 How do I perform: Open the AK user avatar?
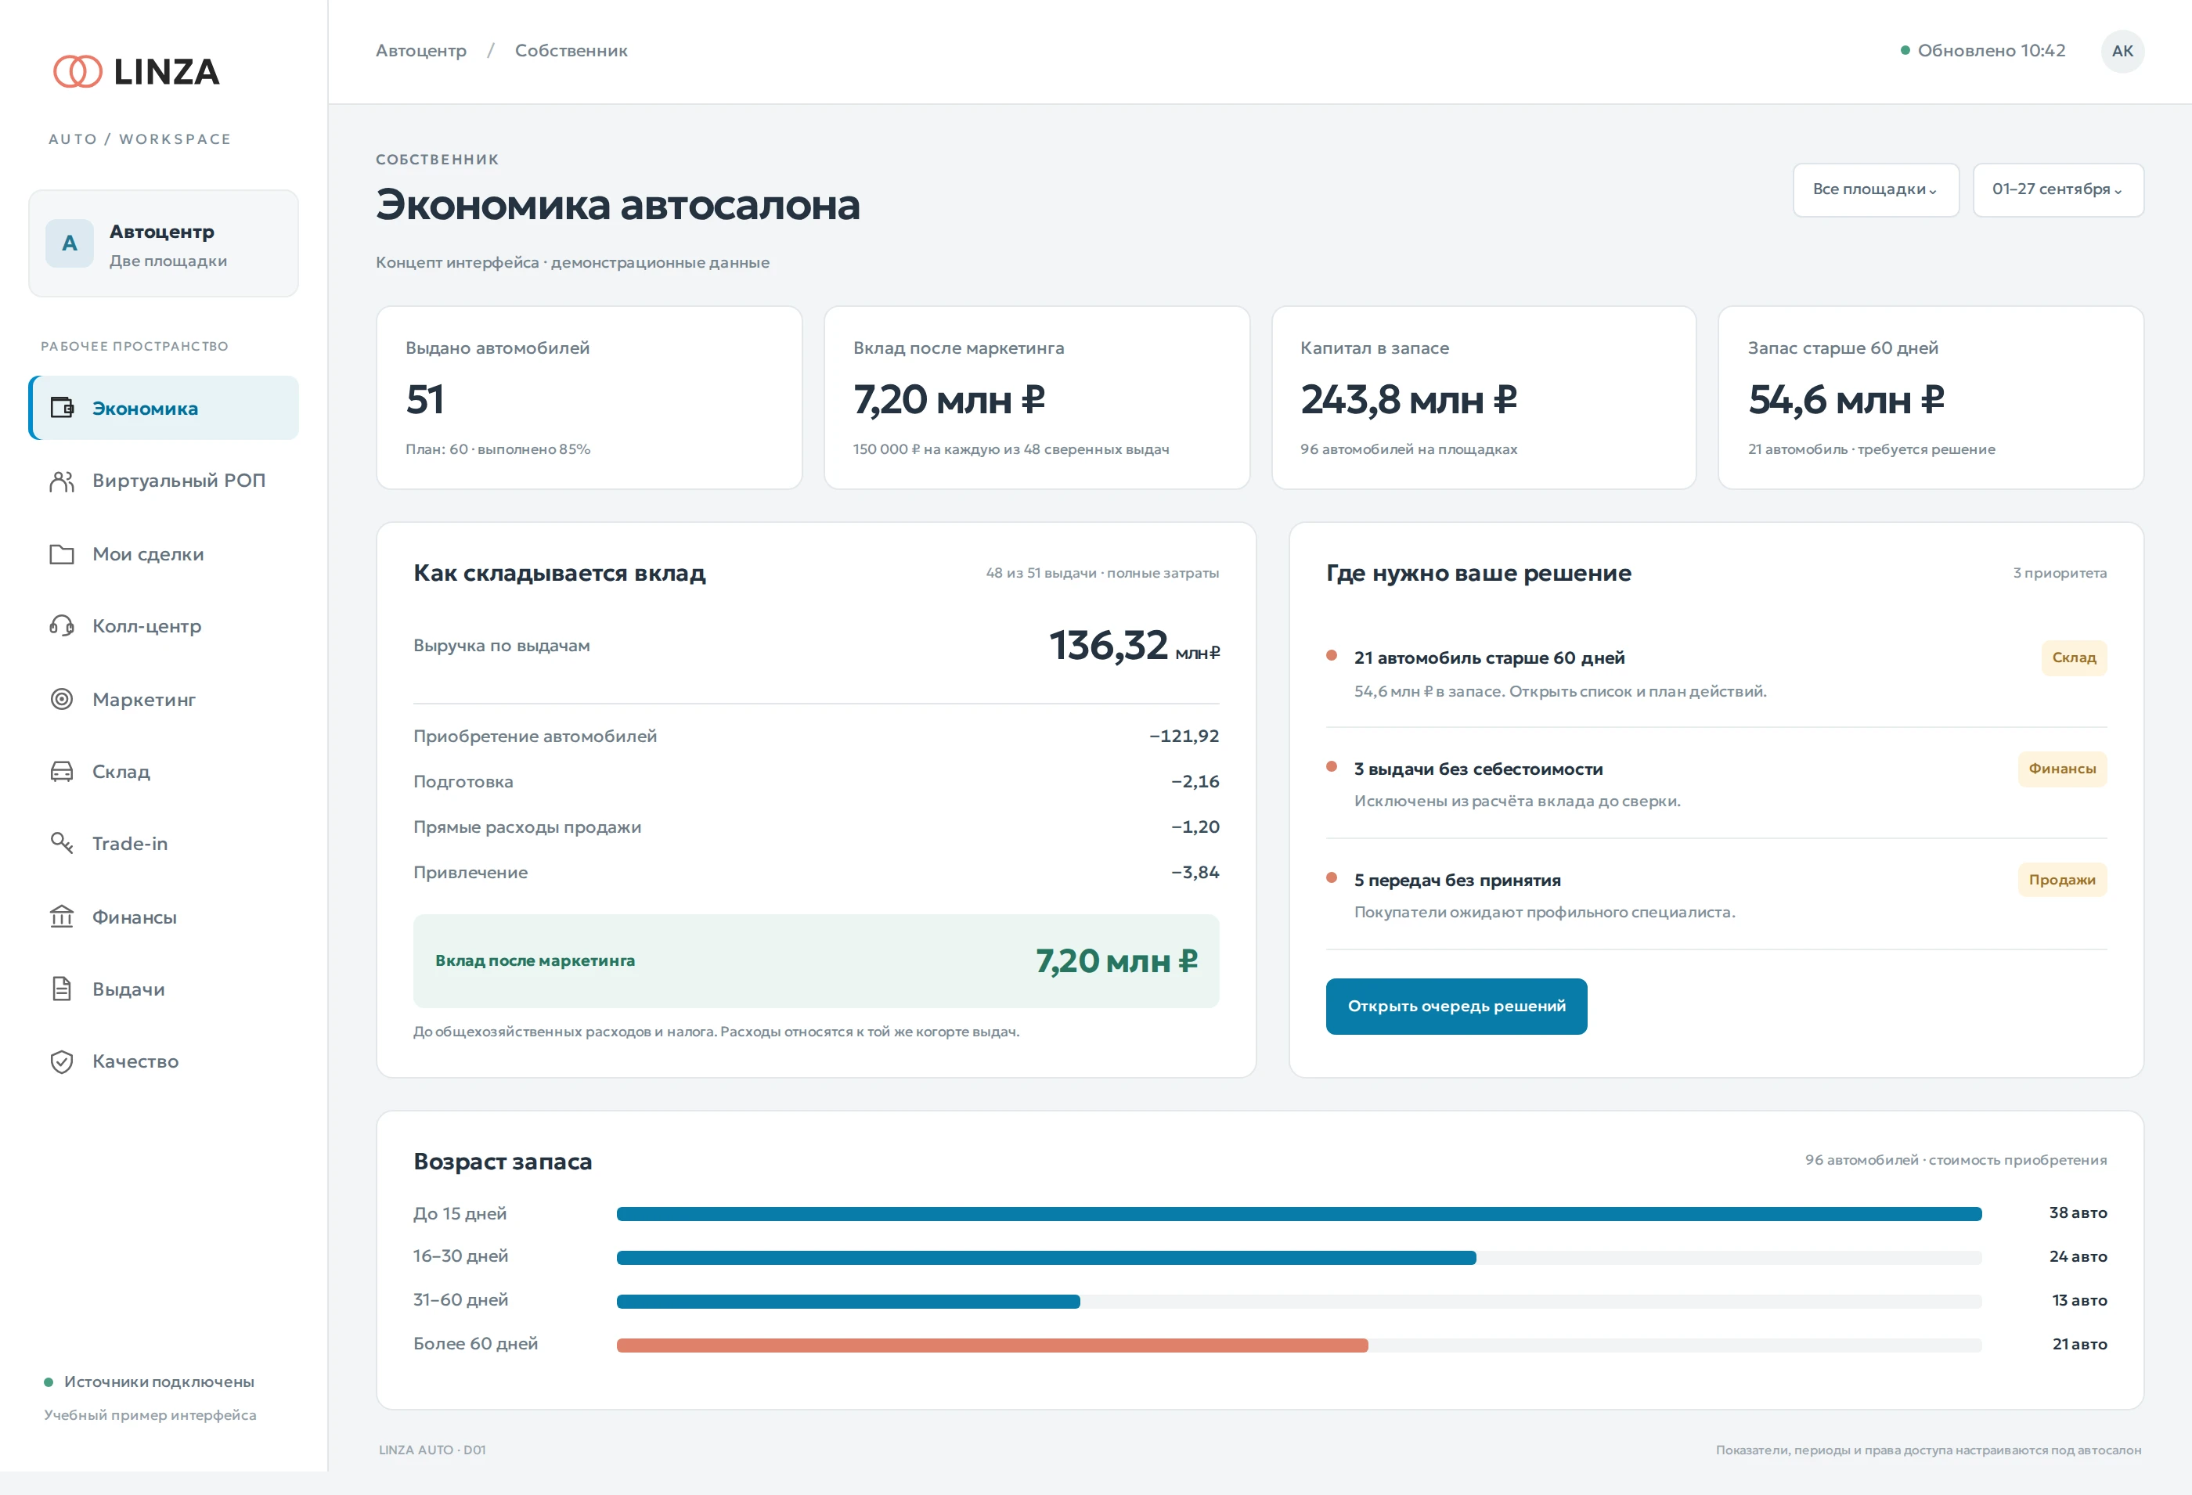pos(2122,51)
